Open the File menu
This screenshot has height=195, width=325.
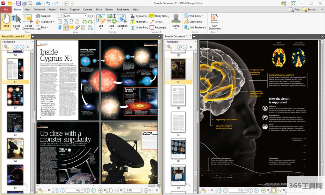(6, 10)
